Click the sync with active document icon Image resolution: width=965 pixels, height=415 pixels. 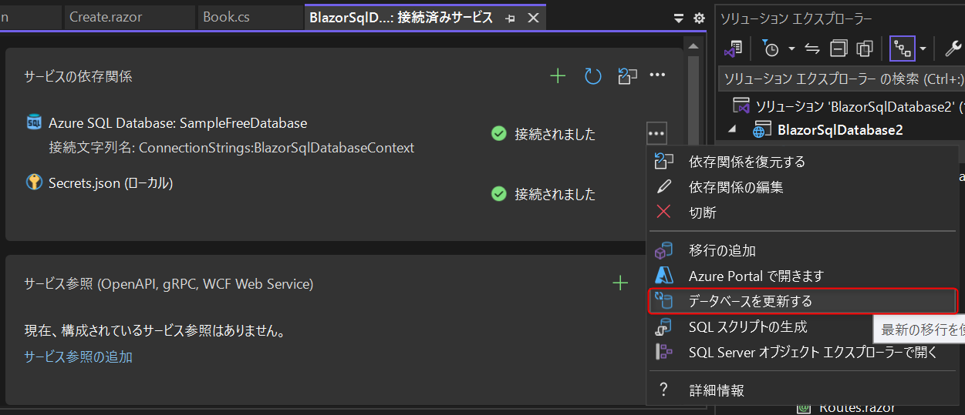point(811,49)
